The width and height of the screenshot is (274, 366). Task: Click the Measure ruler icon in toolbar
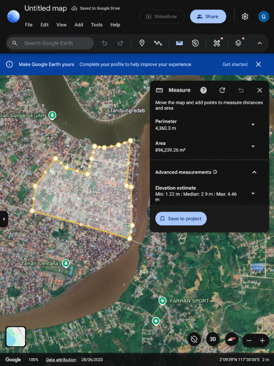(179, 43)
